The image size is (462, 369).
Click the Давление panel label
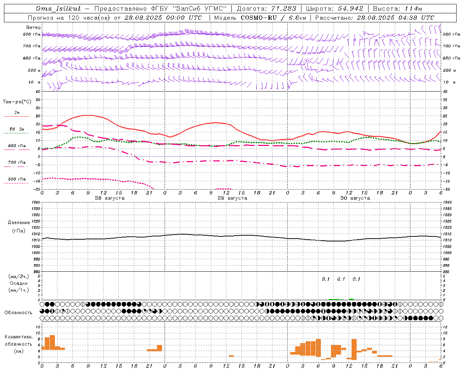tap(19, 222)
